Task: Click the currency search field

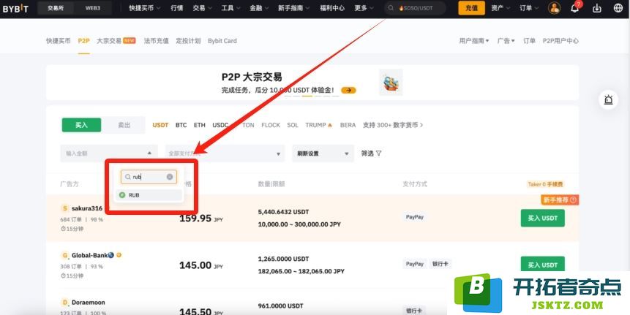Action: pos(149,177)
